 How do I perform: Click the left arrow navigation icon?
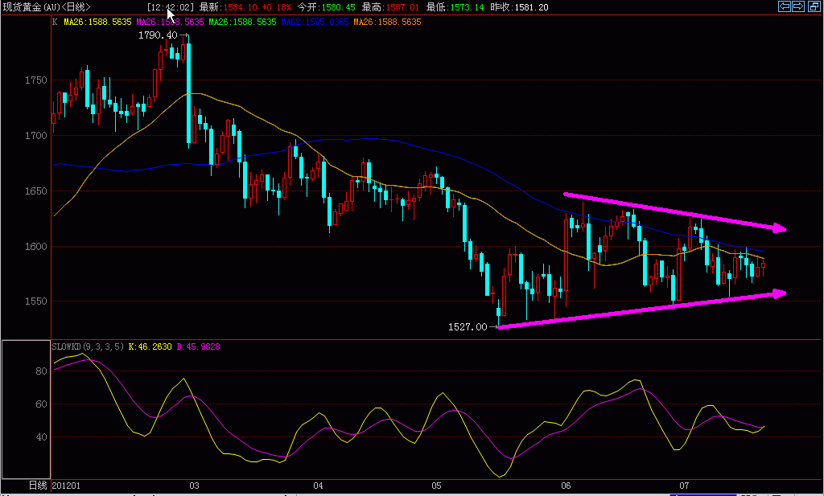pyautogui.click(x=785, y=6)
